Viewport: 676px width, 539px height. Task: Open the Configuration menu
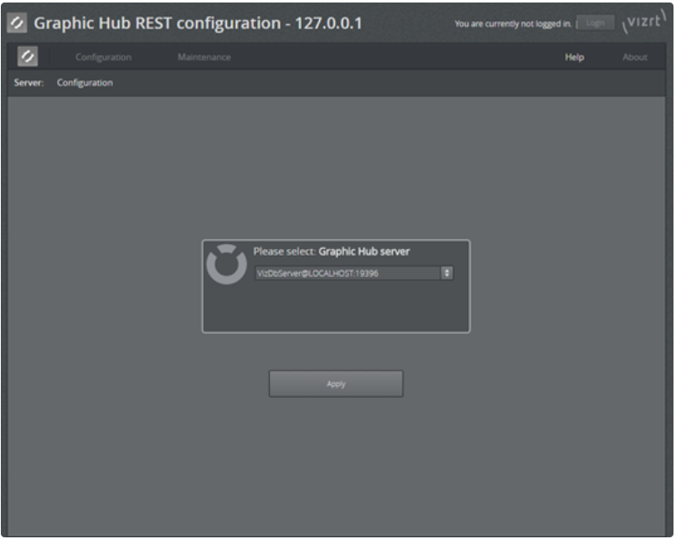coord(104,57)
